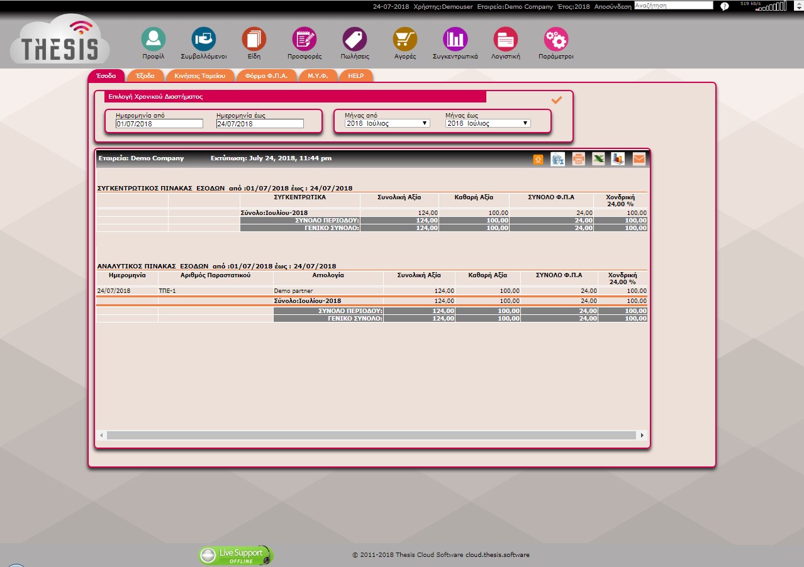Open the Προφίλ (Profile) module
804x567 pixels.
click(x=153, y=40)
